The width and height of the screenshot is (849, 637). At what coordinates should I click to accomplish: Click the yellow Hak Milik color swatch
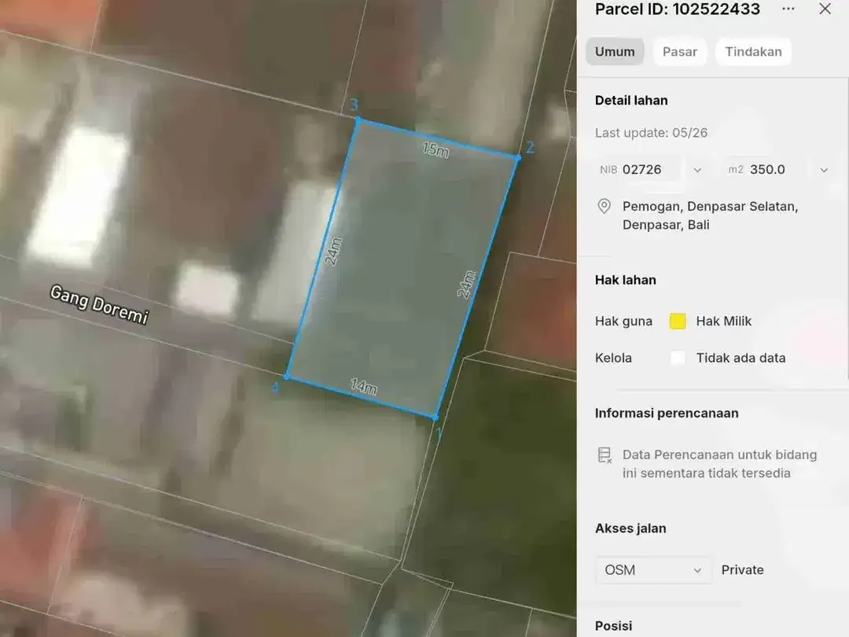678,321
